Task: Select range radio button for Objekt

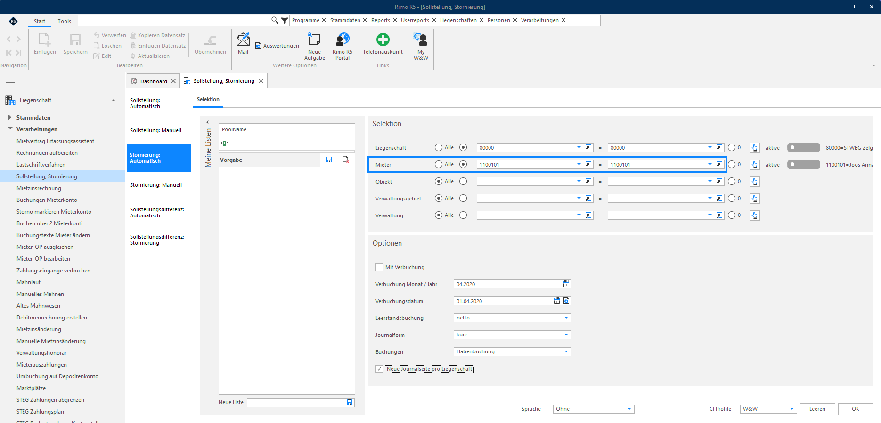Action: point(463,181)
